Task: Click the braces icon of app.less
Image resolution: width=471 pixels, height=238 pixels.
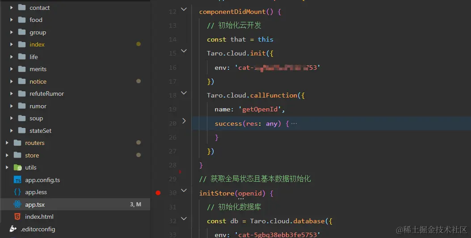Action: point(17,192)
